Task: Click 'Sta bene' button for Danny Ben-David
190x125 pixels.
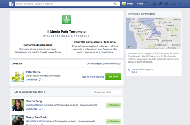Action: click(x=113, y=121)
